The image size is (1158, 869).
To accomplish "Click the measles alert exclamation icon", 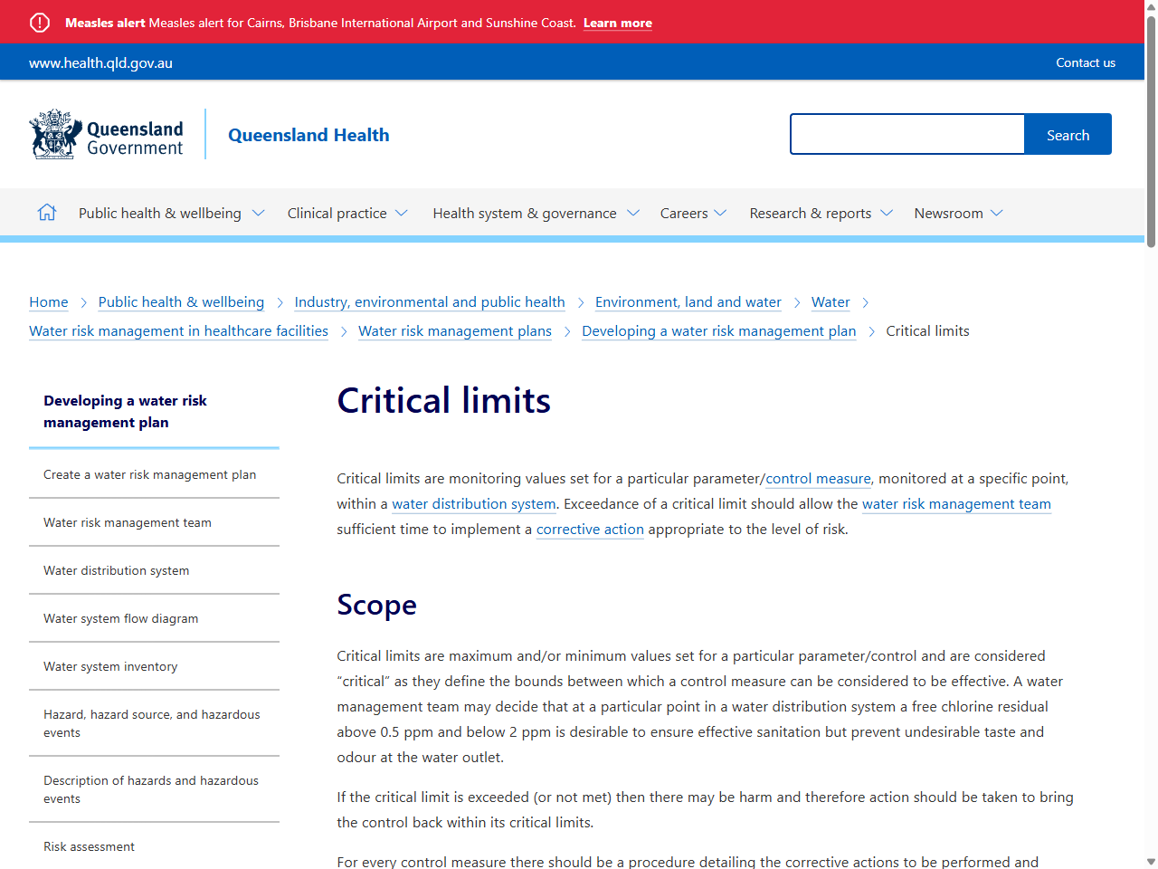I will click(39, 22).
